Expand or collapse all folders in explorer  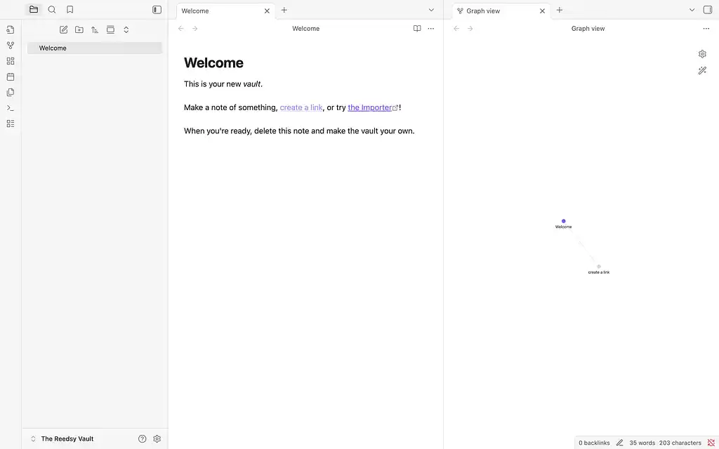[126, 29]
